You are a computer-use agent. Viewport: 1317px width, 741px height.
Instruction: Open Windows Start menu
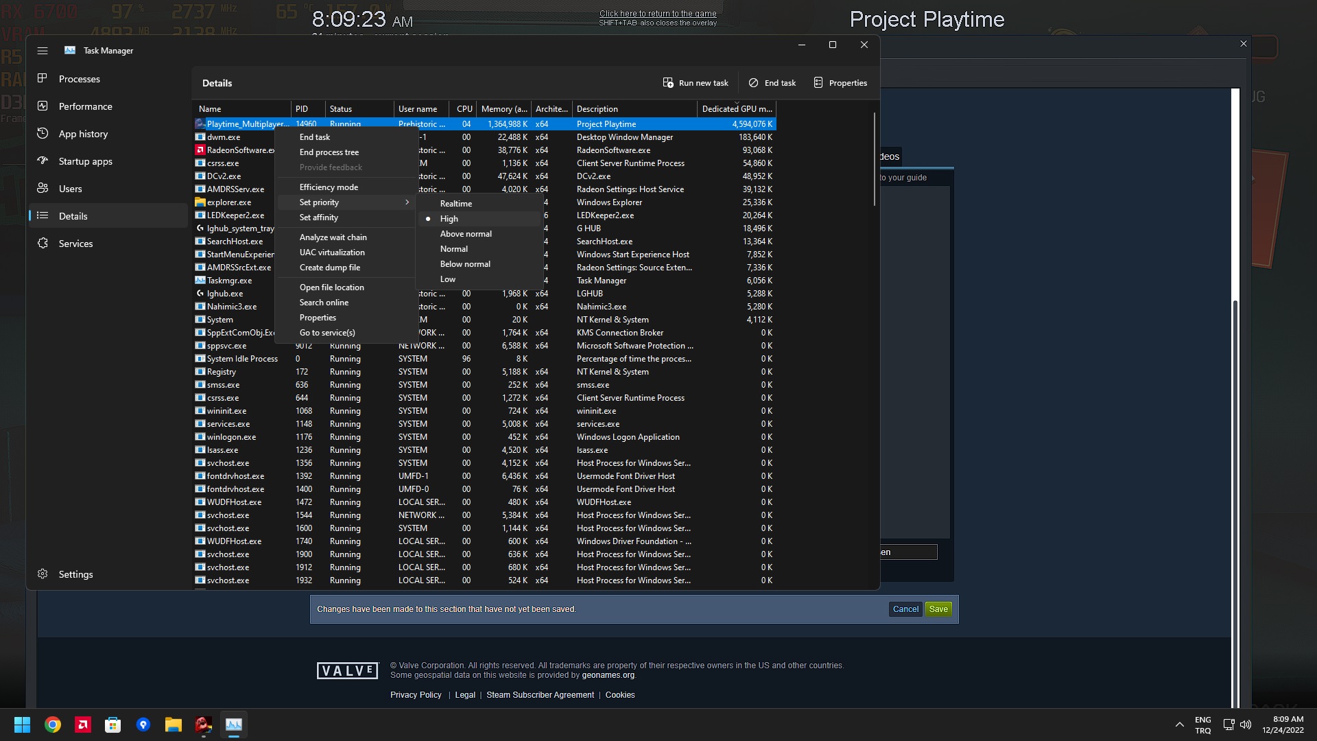coord(22,725)
